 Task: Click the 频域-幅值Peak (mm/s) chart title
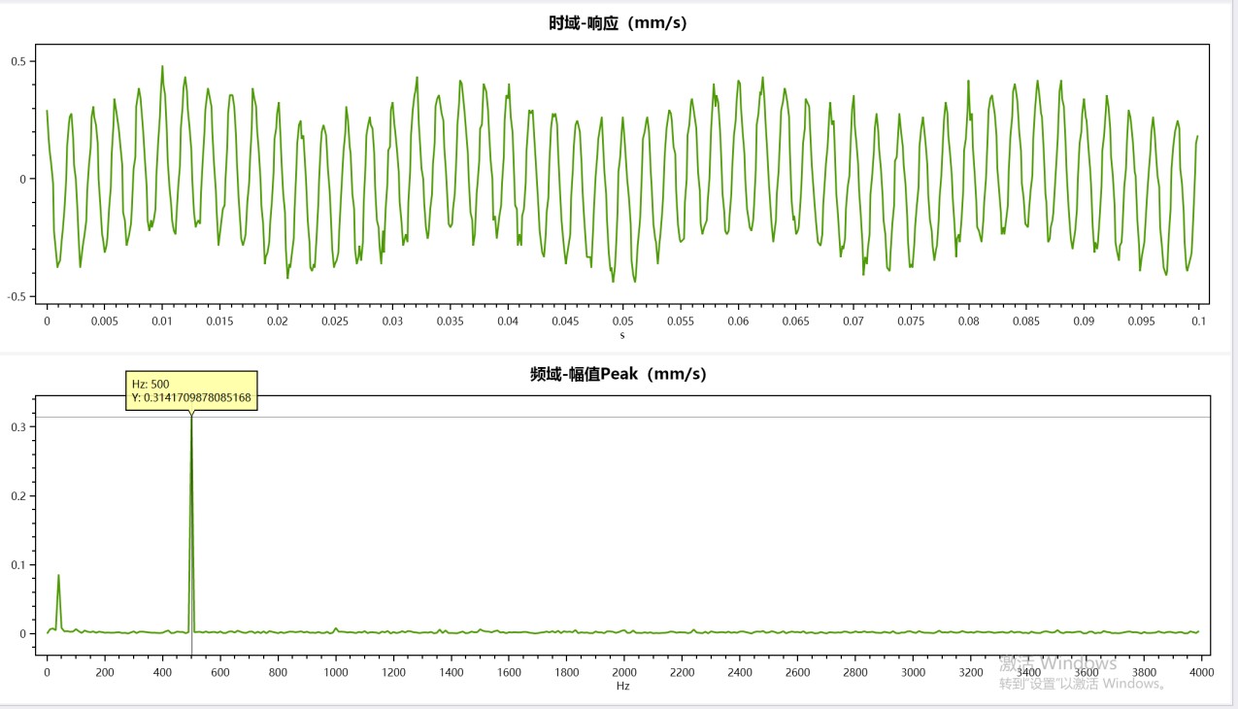[x=618, y=374]
